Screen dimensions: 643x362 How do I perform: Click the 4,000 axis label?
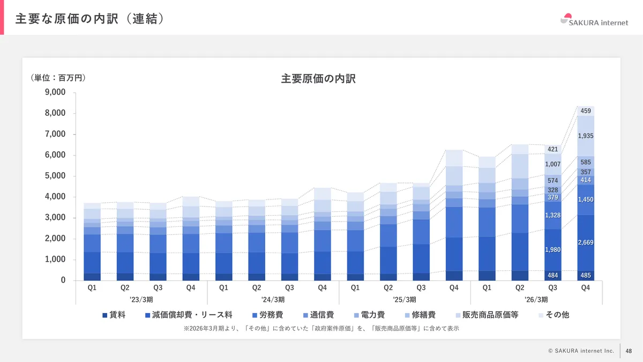[55, 197]
